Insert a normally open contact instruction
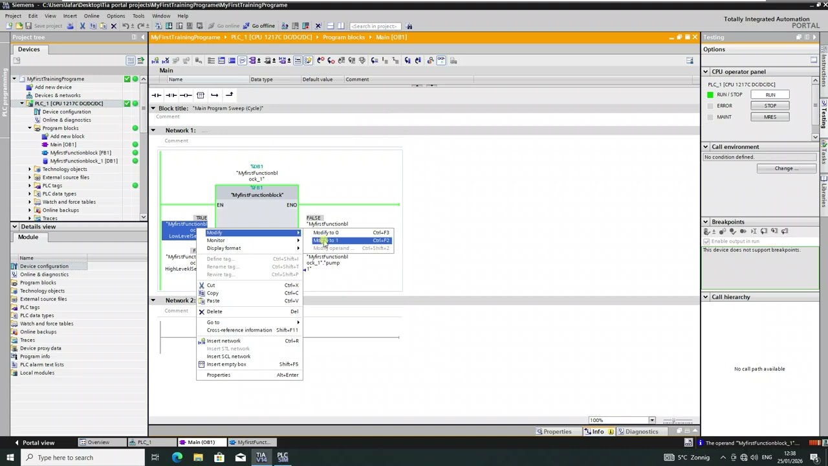Viewport: 828px width, 466px height. (157, 95)
